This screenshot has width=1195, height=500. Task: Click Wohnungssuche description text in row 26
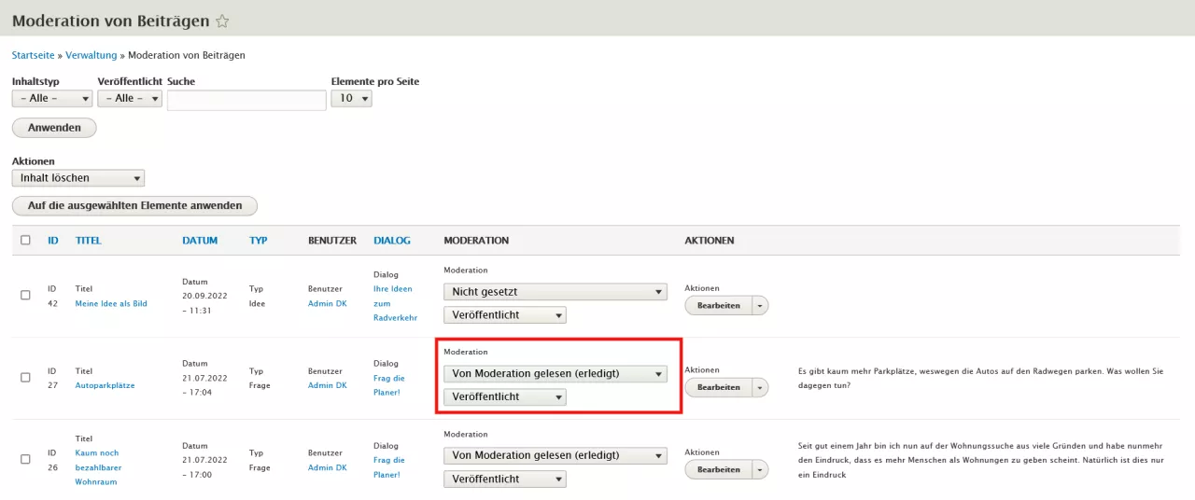point(981,460)
